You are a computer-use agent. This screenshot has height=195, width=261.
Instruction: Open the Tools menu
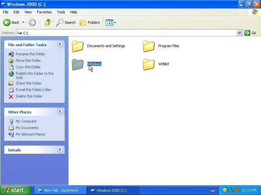61,12
